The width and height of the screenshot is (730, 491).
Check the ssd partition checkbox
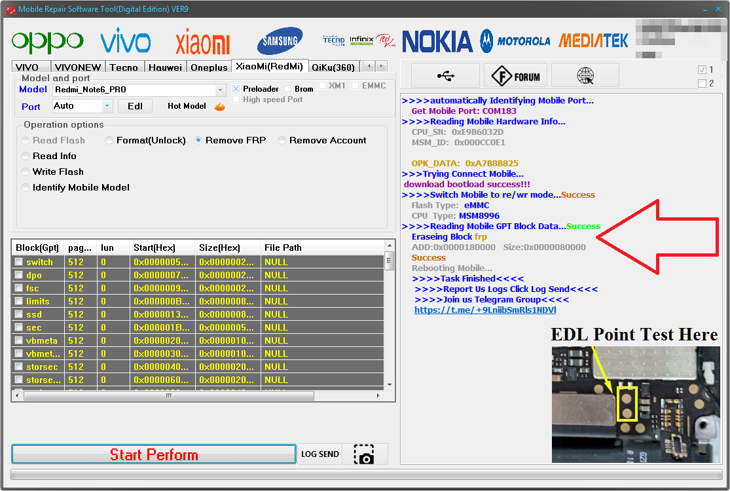click(18, 314)
